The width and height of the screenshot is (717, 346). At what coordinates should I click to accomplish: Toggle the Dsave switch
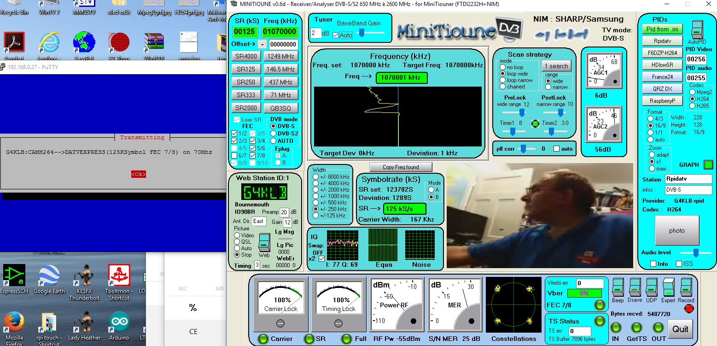click(x=635, y=287)
